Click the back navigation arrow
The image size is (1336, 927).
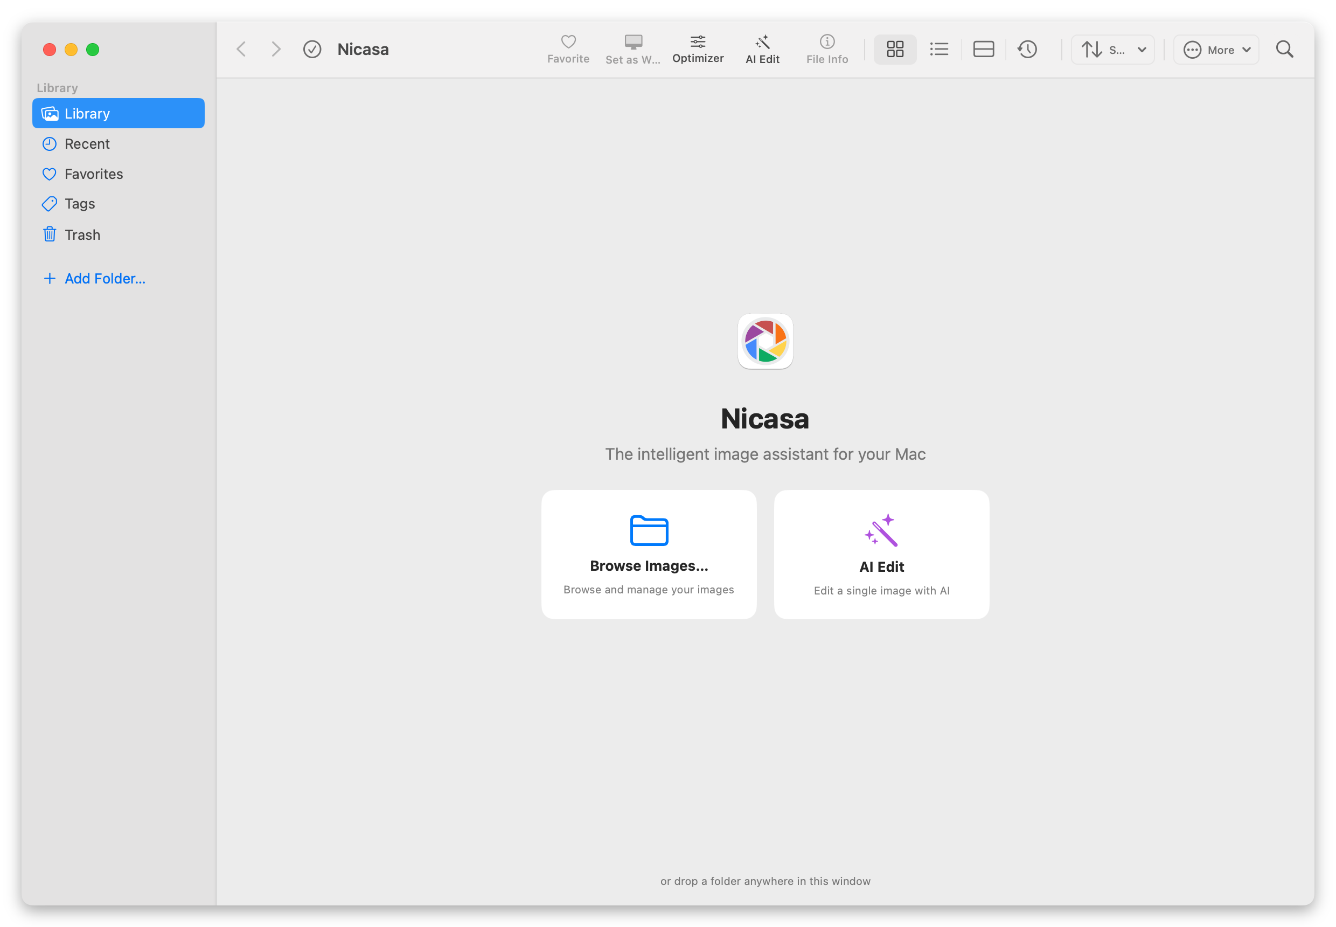coord(241,50)
